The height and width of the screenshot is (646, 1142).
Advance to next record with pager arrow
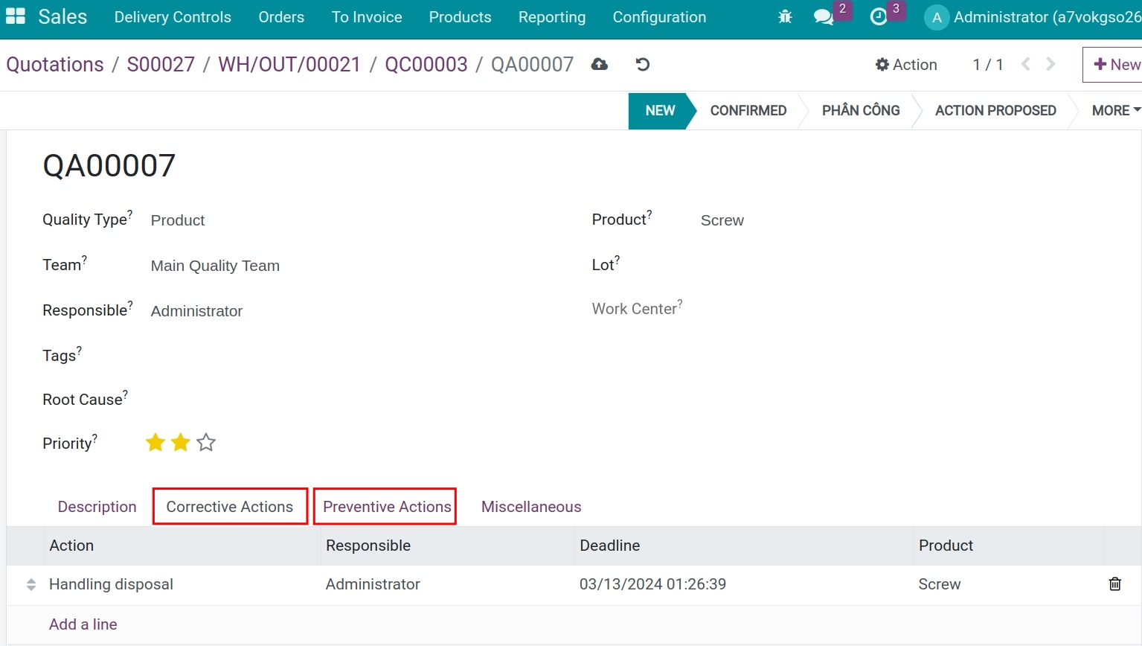[x=1050, y=65]
